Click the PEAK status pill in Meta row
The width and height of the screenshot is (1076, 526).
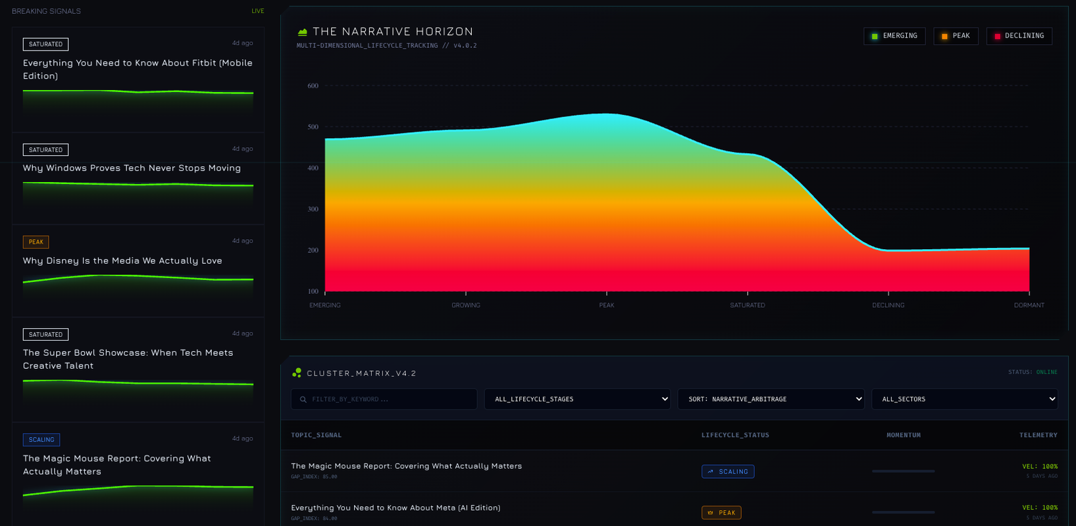[x=721, y=512]
